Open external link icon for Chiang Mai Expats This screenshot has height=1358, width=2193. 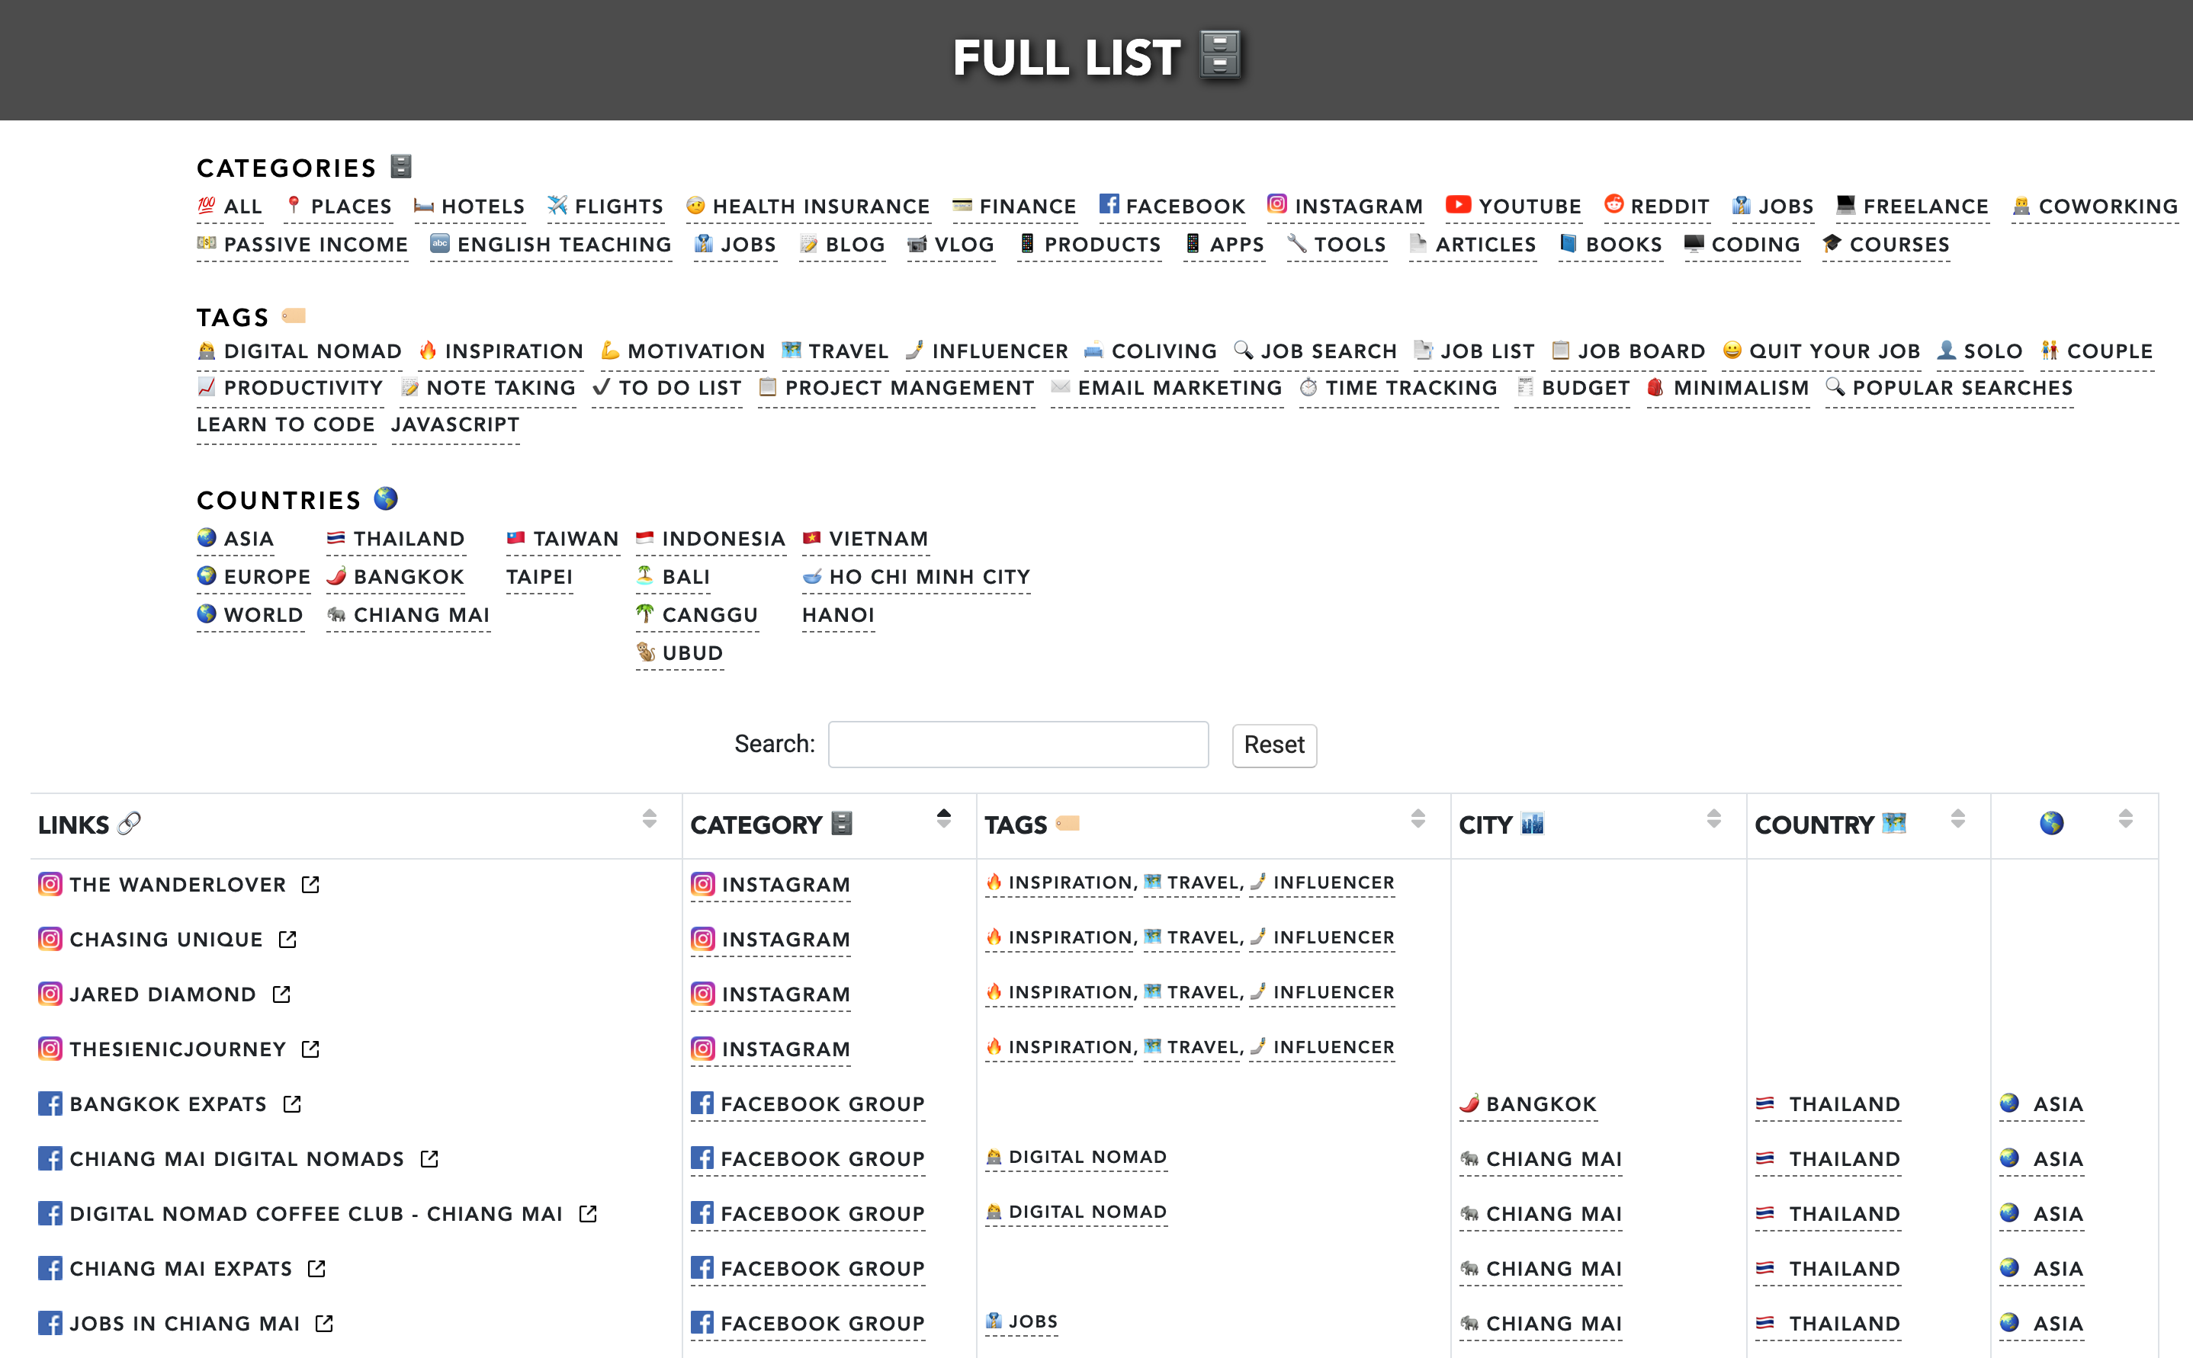coord(316,1268)
